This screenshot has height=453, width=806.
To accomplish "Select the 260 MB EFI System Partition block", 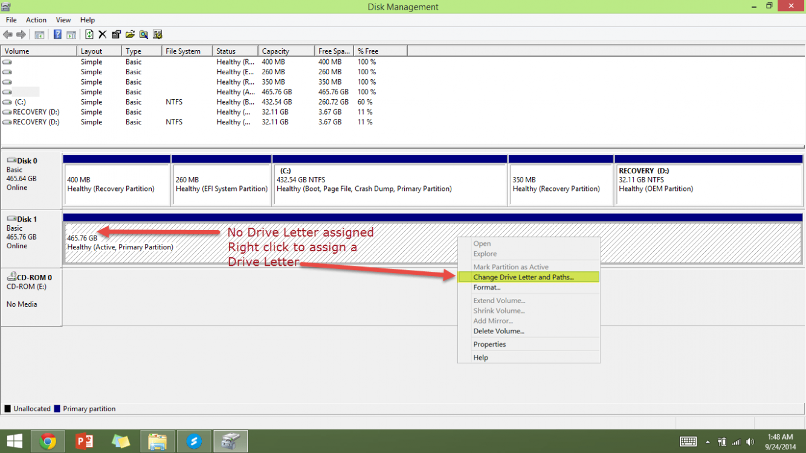I will pos(221,180).
